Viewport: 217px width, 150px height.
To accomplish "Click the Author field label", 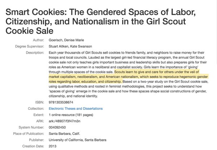I will point(38,40).
